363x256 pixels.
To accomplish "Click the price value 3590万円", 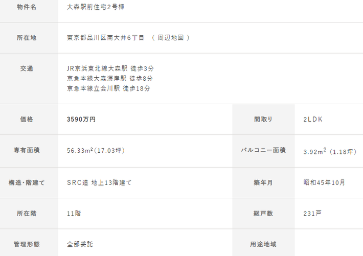I will point(81,120).
